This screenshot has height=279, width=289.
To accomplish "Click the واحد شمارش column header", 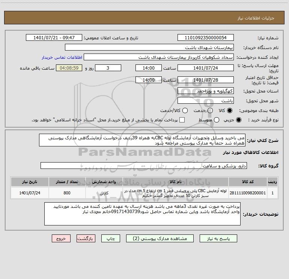I will 104,182.
